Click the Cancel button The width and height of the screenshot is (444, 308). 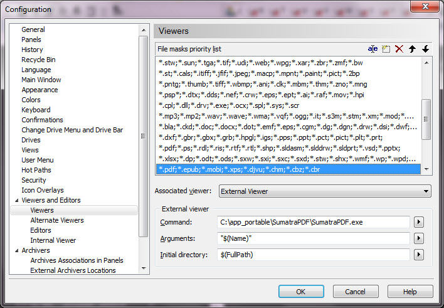click(355, 292)
